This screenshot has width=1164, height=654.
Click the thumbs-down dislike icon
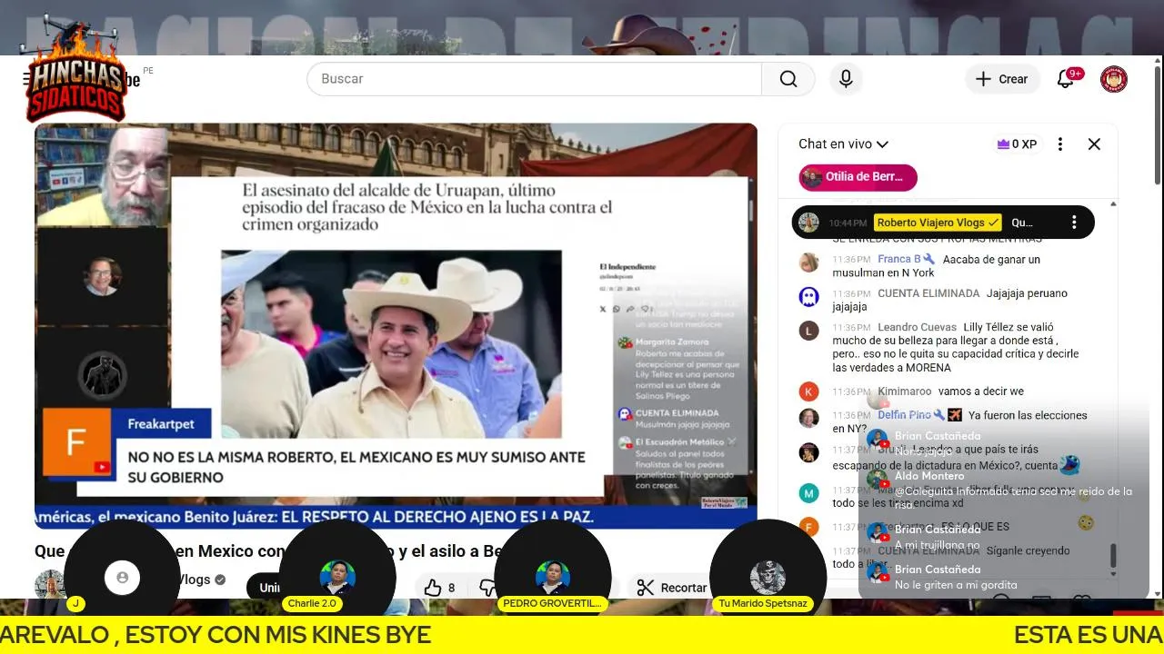[x=487, y=588]
